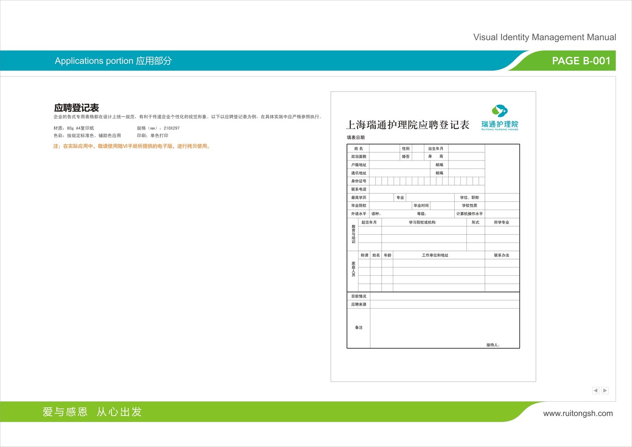Click the 毕业院校 label
The width and height of the screenshot is (632, 447).
point(359,205)
